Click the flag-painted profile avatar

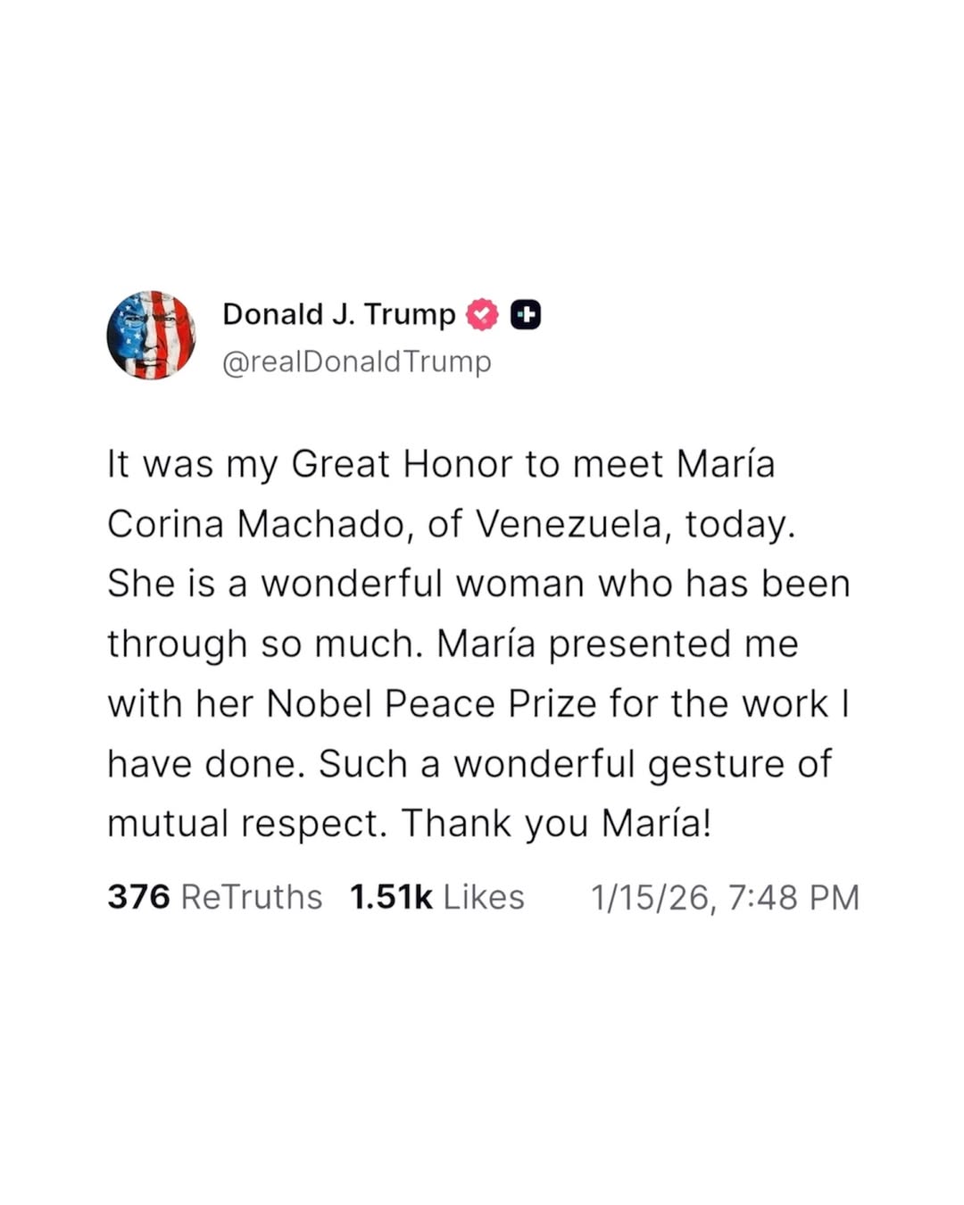[x=151, y=335]
